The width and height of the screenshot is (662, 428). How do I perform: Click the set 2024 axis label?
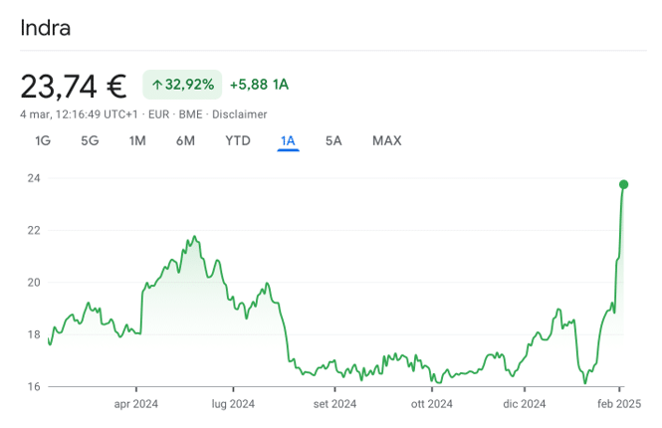334,404
